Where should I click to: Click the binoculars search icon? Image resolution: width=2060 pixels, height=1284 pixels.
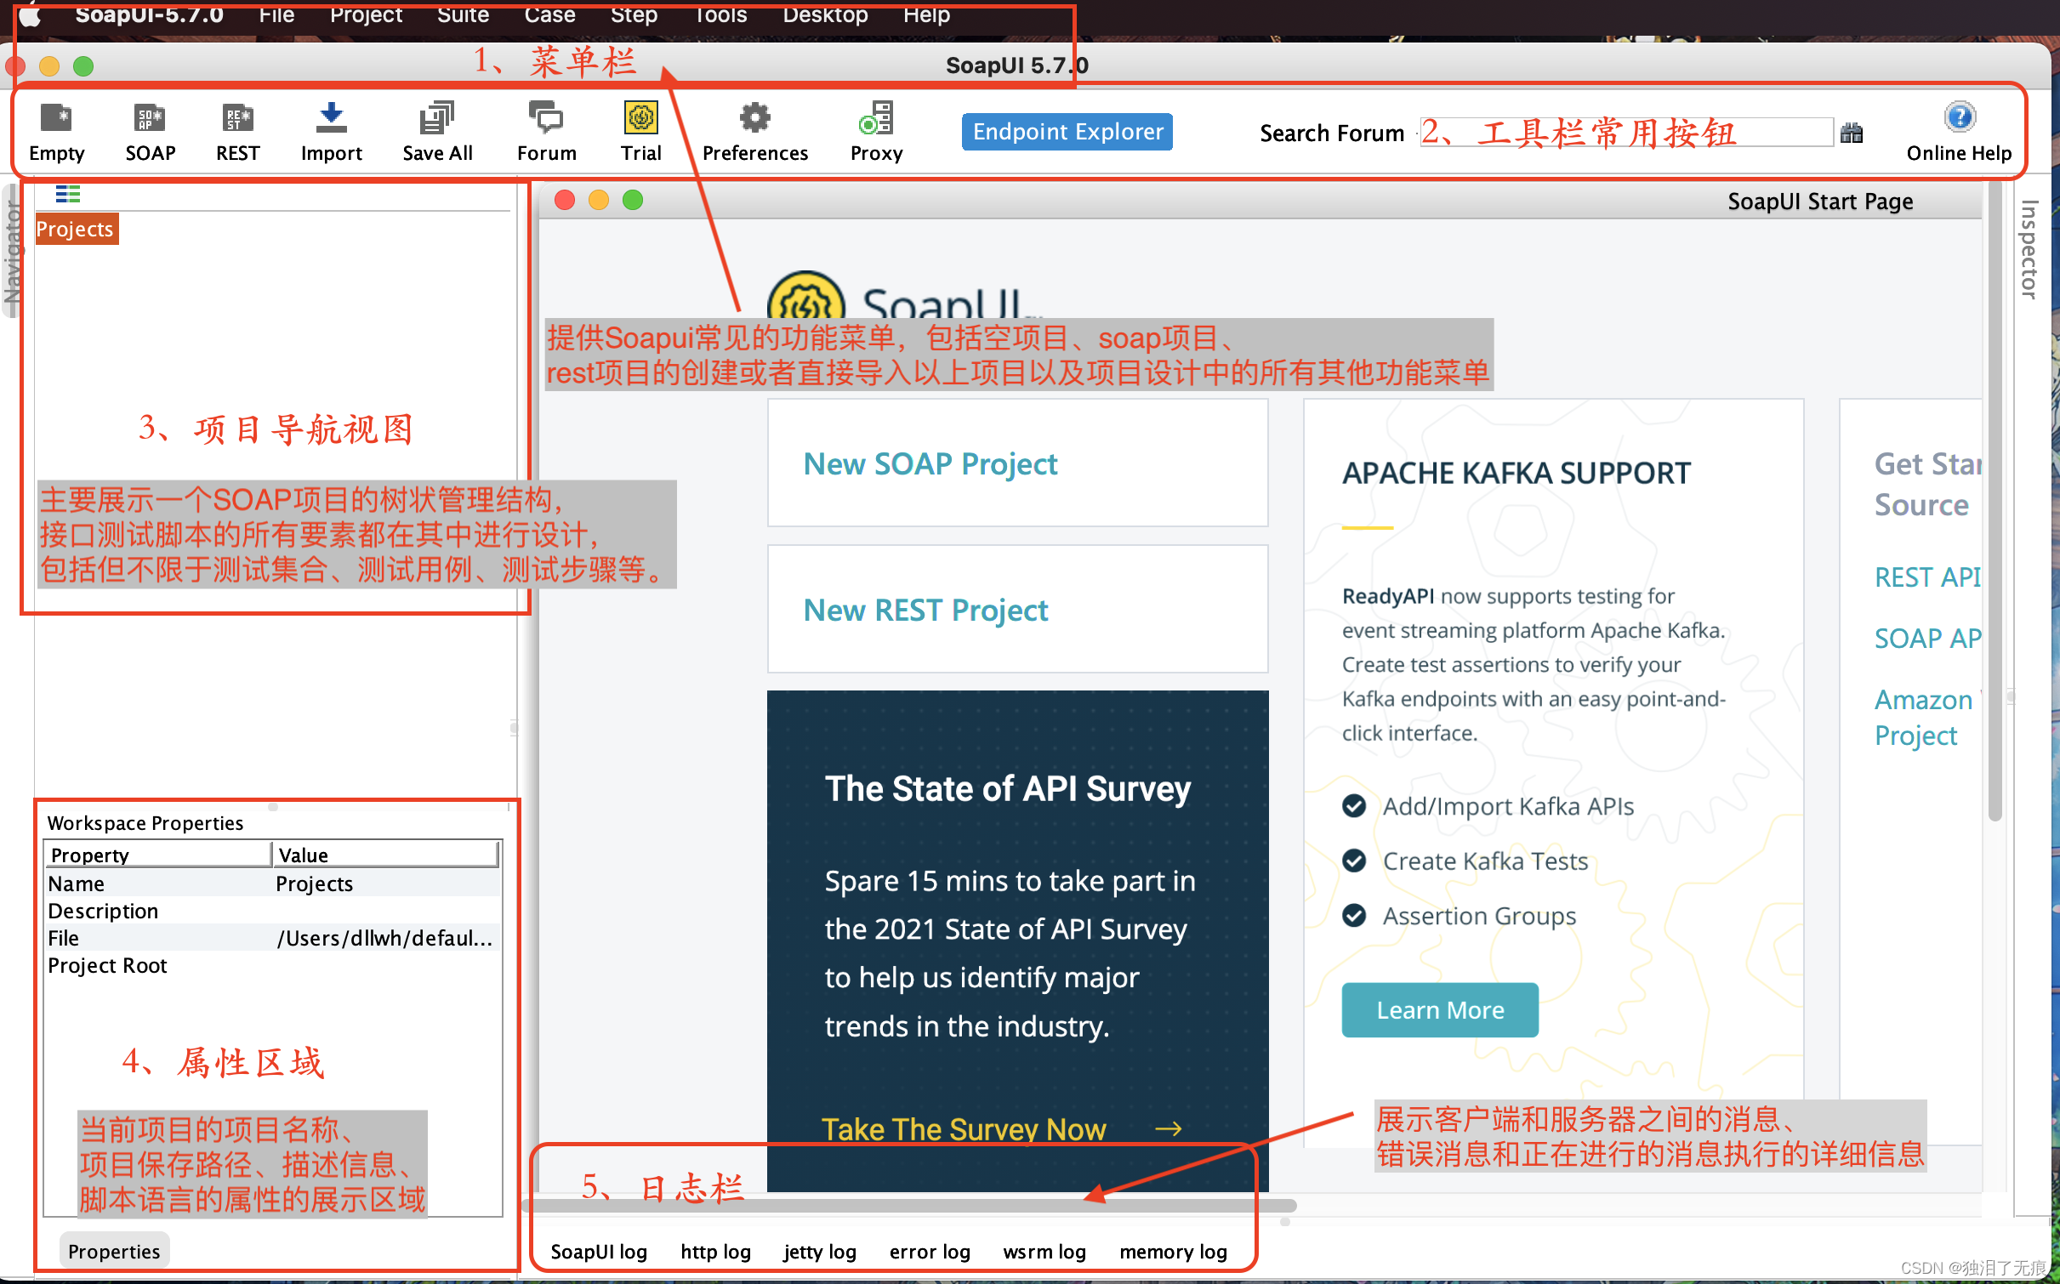point(1852,133)
